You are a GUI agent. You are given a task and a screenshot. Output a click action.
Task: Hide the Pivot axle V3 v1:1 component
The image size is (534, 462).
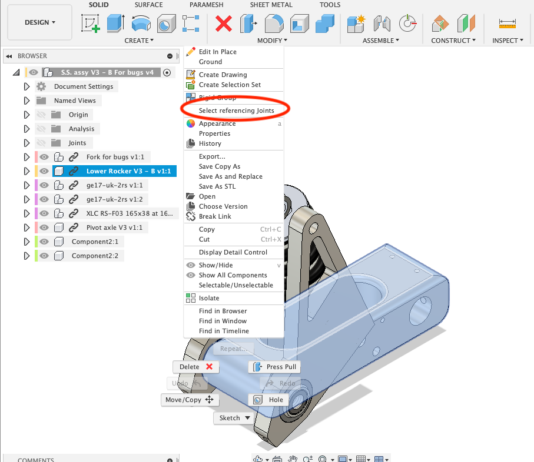(44, 227)
